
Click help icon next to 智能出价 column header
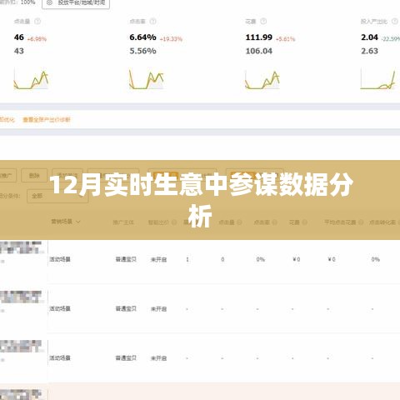tap(174, 222)
